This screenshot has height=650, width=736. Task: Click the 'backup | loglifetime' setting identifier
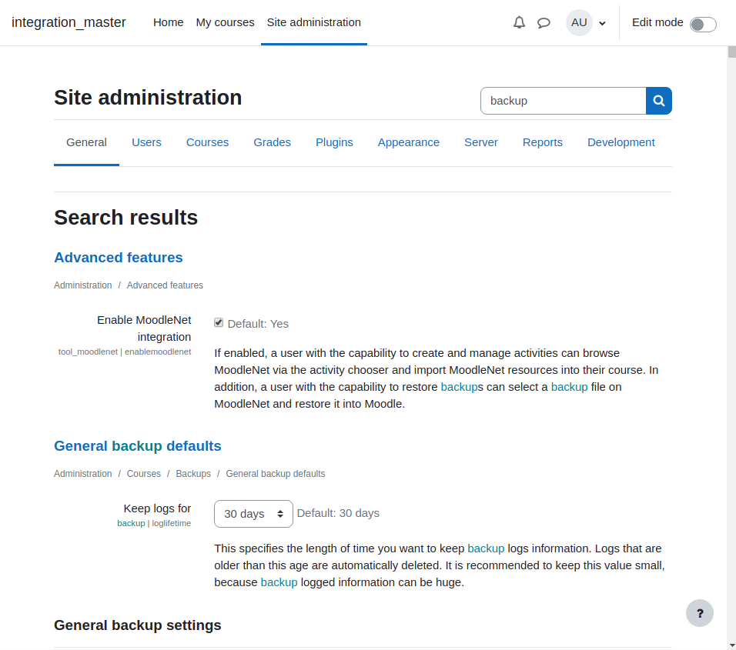[x=154, y=523]
